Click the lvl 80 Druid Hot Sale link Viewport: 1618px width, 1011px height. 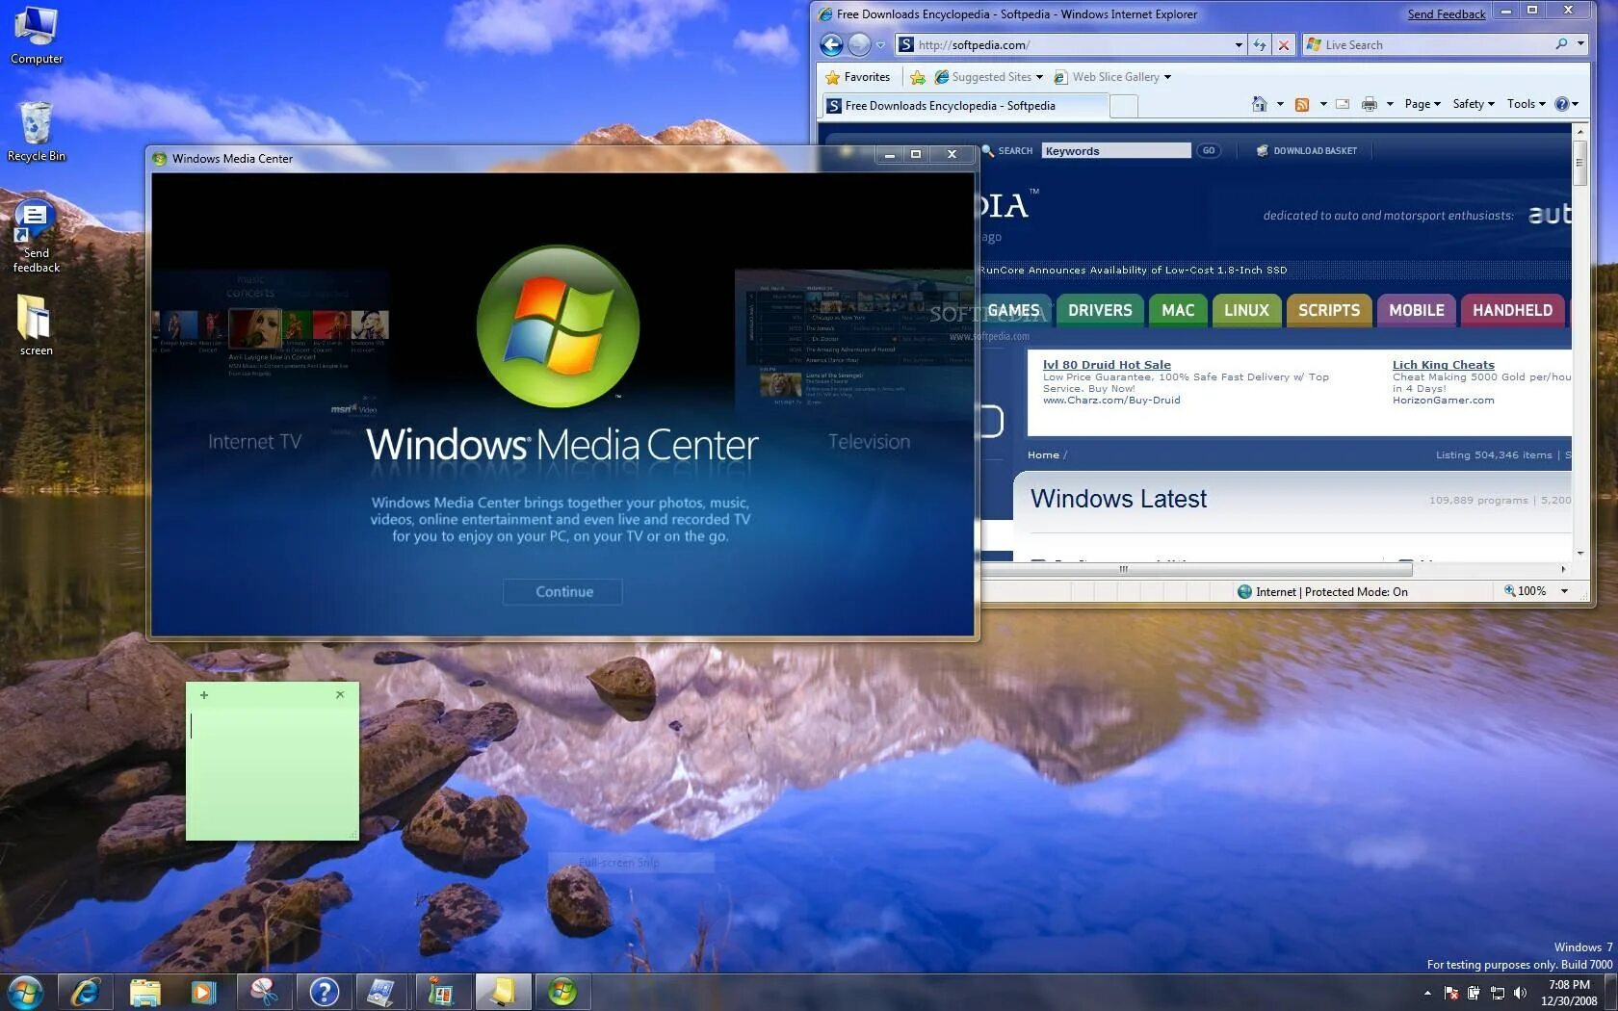pyautogui.click(x=1107, y=365)
